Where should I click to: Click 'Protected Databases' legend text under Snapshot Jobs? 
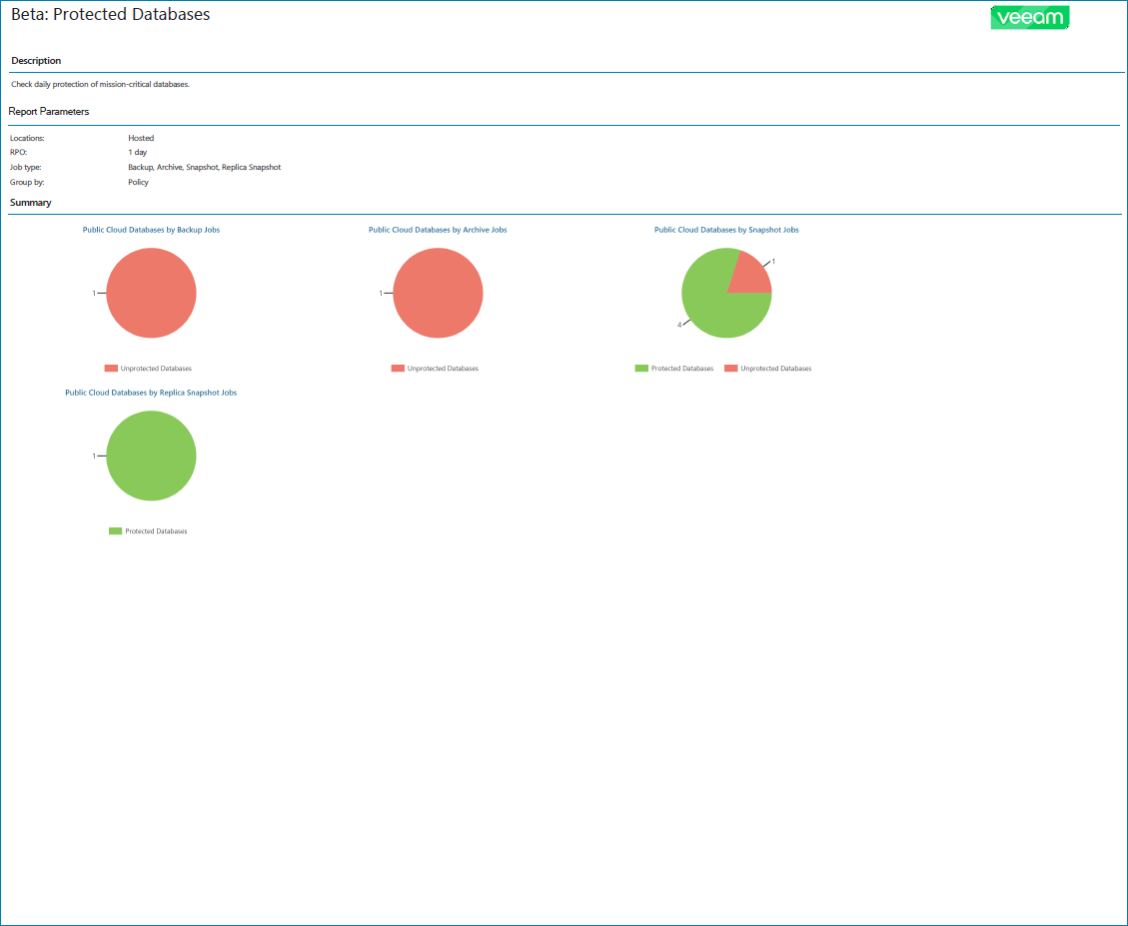coord(682,369)
